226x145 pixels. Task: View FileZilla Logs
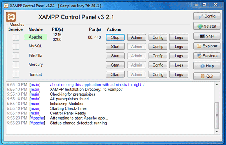179,56
